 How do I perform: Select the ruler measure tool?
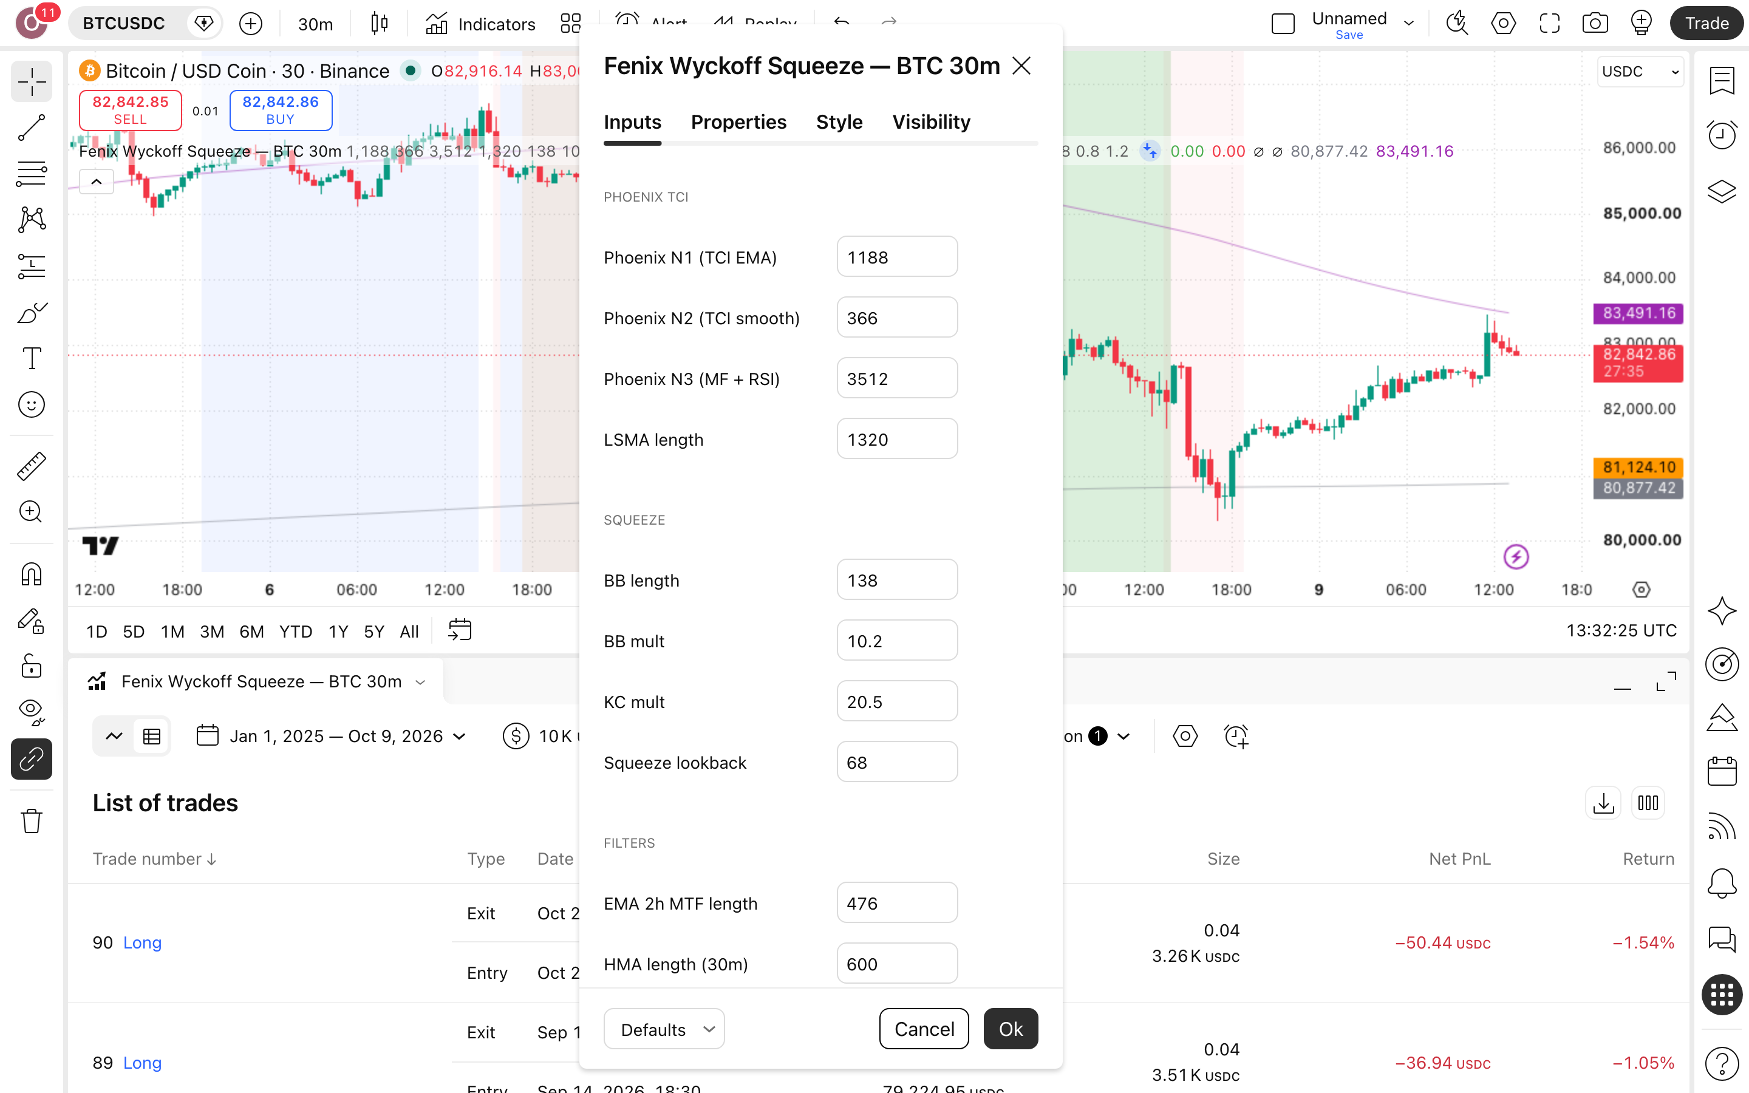(x=32, y=466)
